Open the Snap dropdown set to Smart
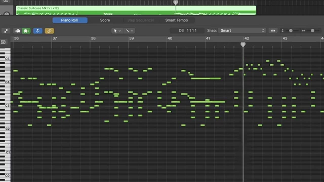 tap(242, 31)
